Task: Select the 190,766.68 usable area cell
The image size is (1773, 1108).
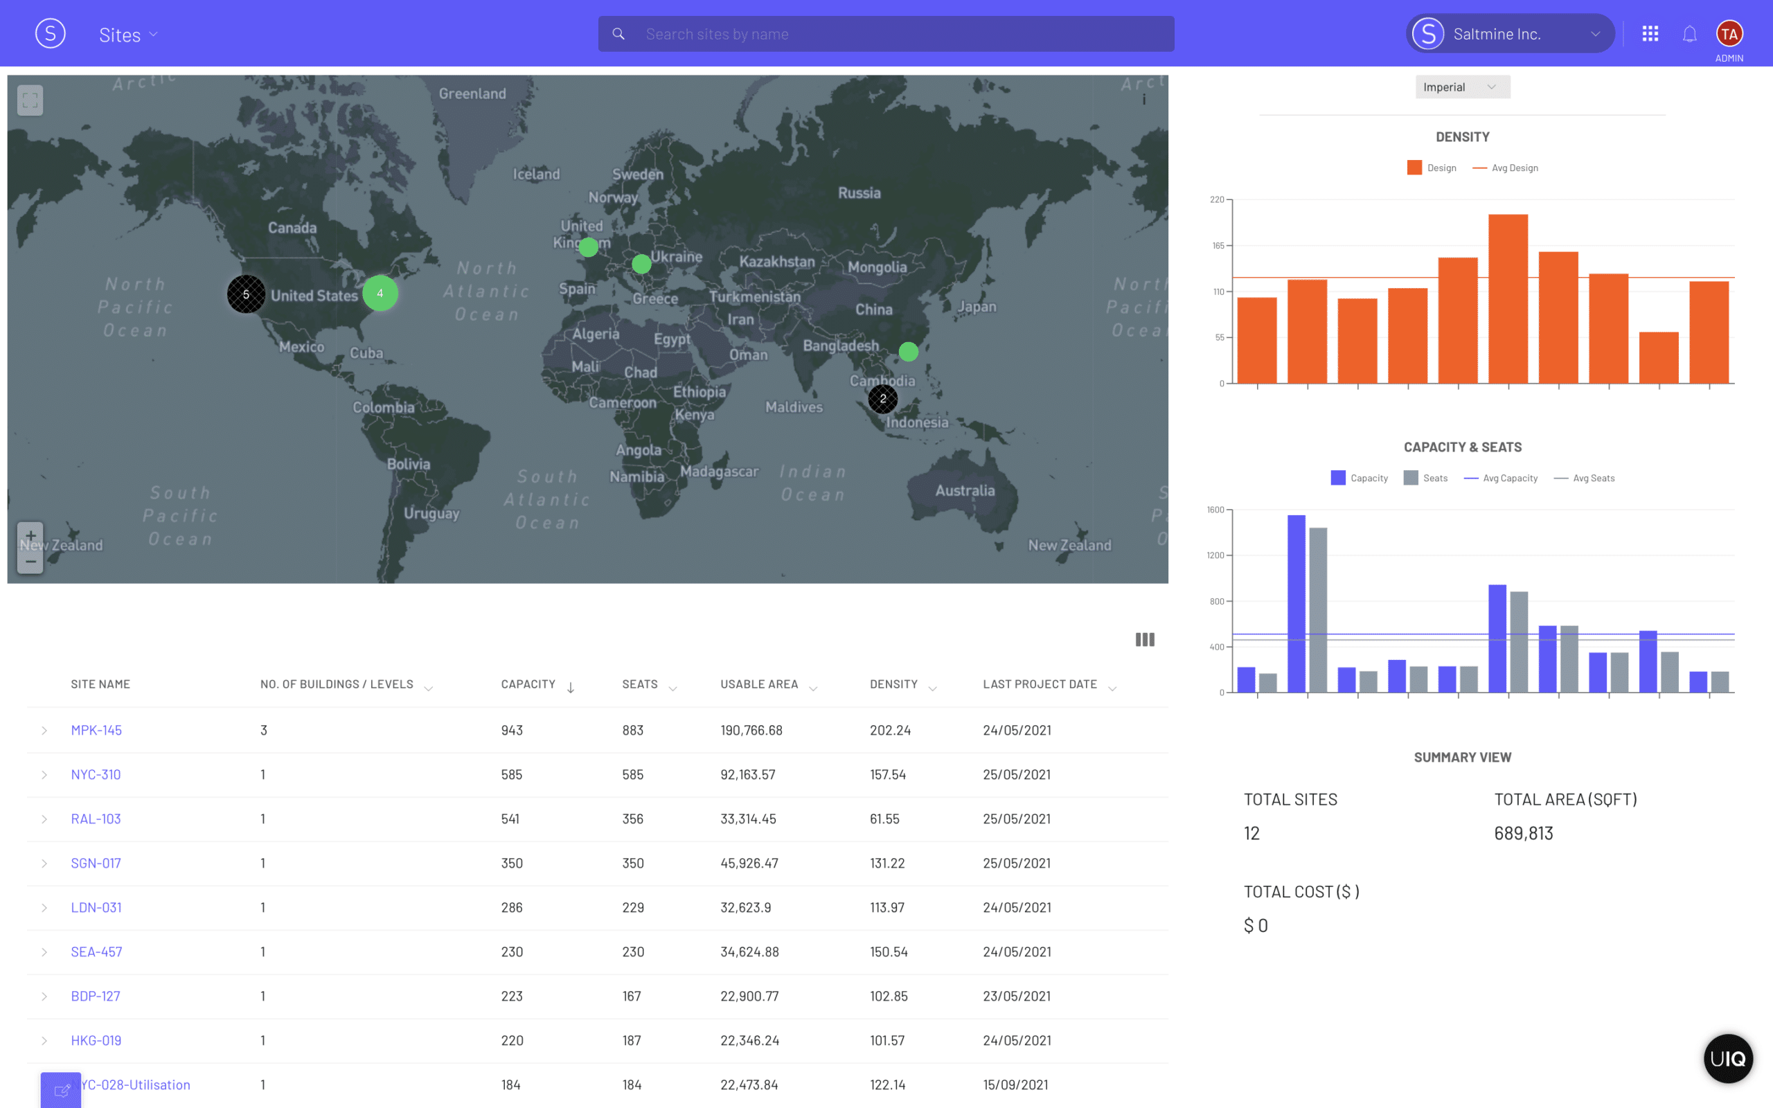Action: tap(751, 730)
